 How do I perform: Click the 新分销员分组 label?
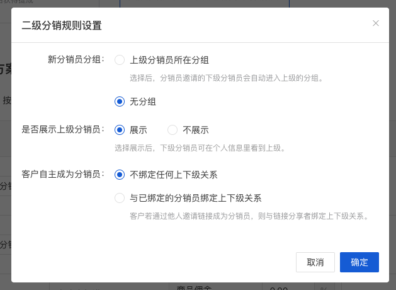tap(76, 60)
